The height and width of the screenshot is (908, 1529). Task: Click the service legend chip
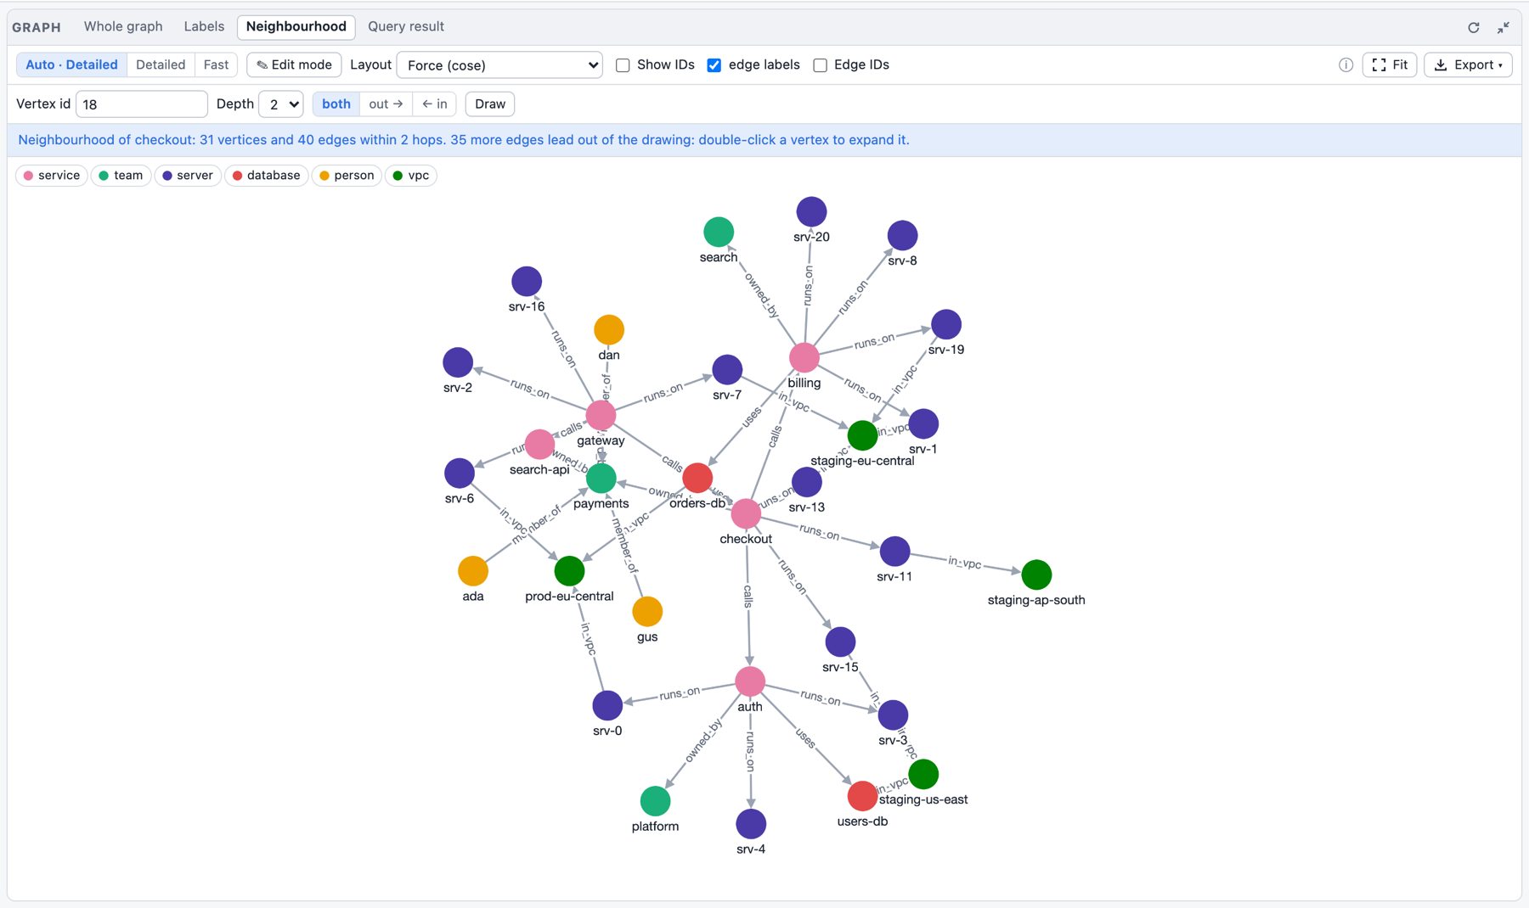click(52, 176)
